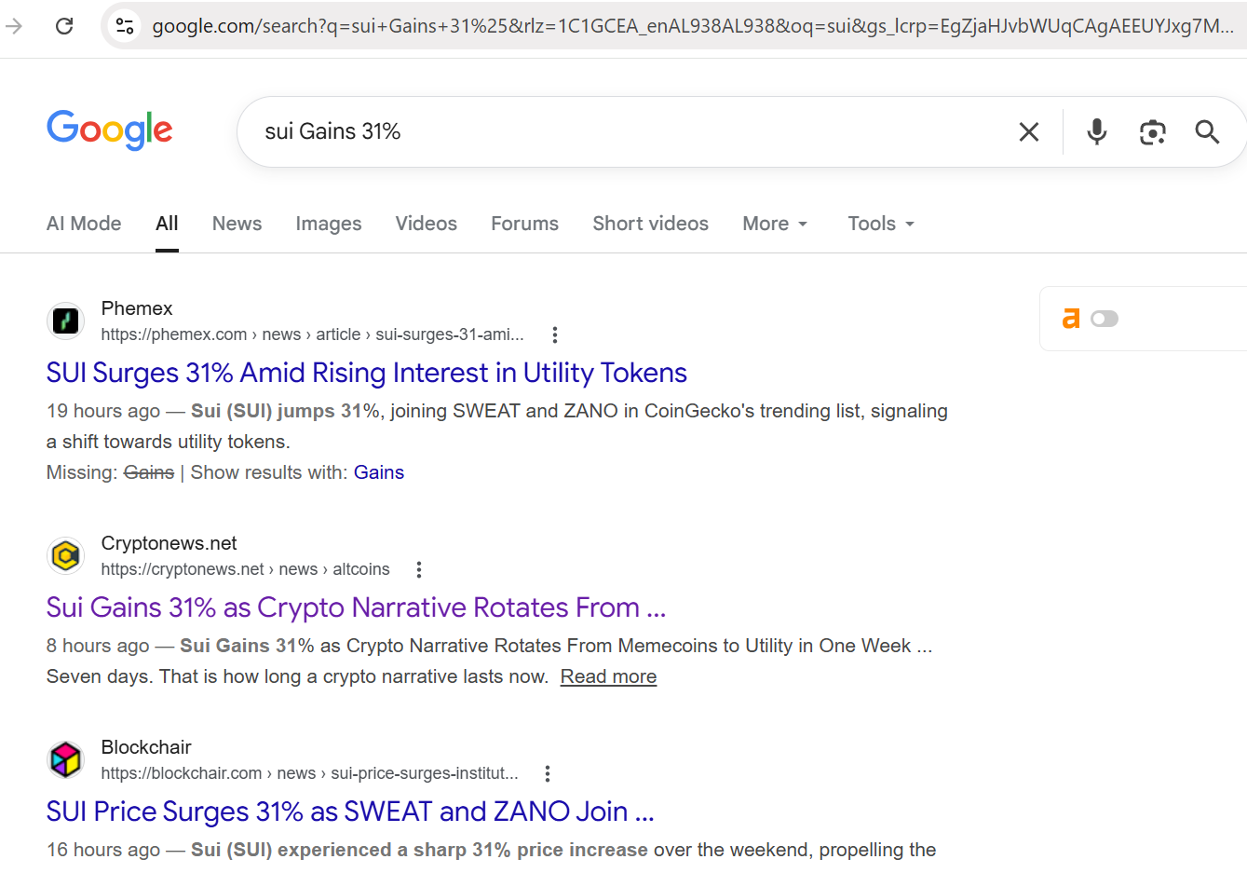Click the struck-through 'Gains' missing term
This screenshot has width=1247, height=873.
[149, 472]
